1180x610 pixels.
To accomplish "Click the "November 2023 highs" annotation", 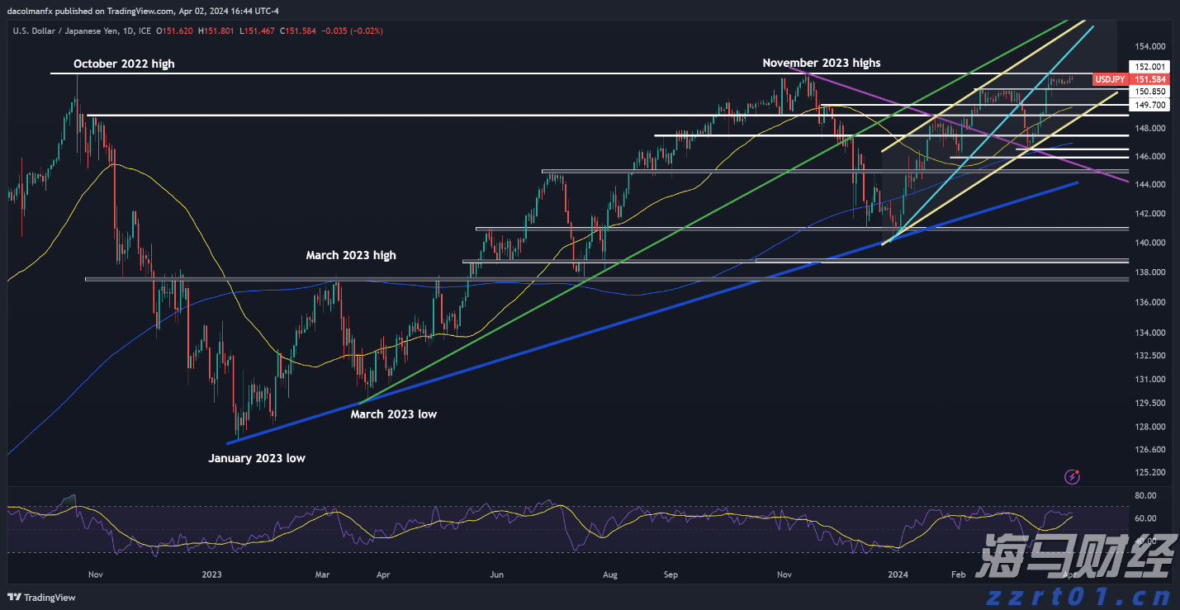I will (x=821, y=63).
